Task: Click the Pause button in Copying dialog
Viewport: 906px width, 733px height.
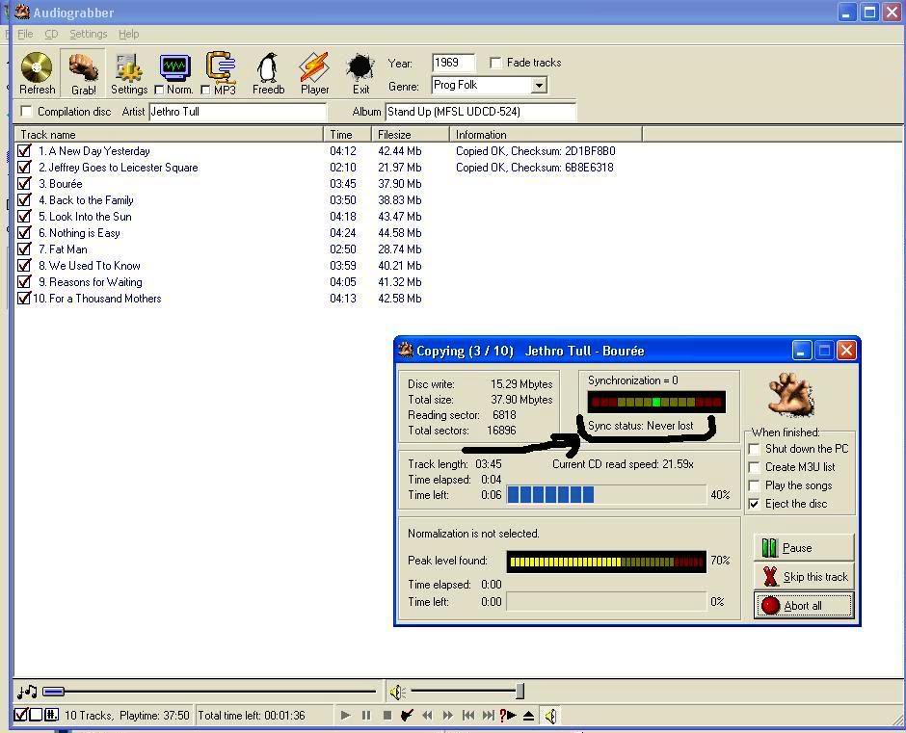Action: click(x=804, y=548)
